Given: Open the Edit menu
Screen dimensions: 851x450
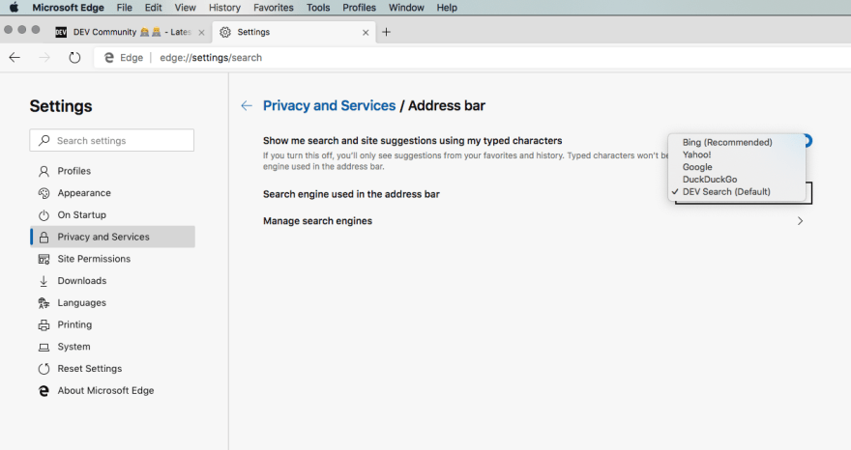Looking at the screenshot, I should pyautogui.click(x=153, y=8).
